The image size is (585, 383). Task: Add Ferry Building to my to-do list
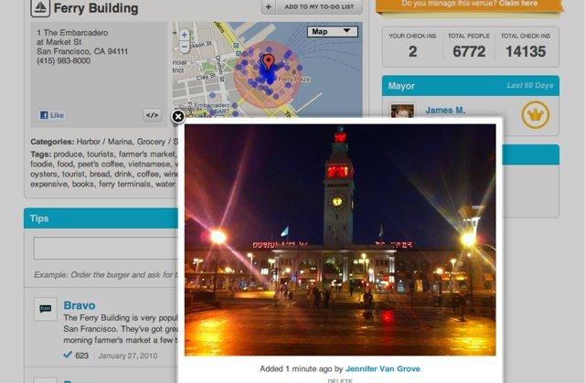[x=319, y=6]
